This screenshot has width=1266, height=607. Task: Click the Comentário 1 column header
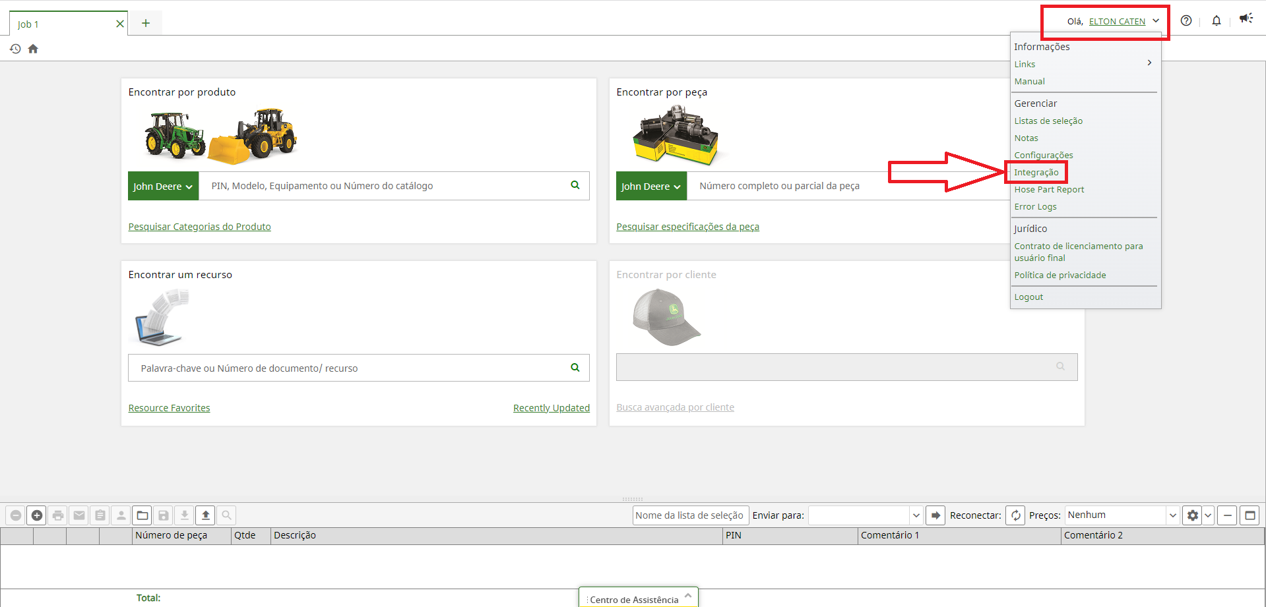[959, 535]
